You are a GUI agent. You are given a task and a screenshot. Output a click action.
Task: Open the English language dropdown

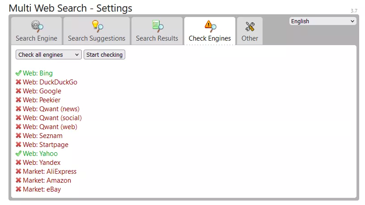coord(323,21)
